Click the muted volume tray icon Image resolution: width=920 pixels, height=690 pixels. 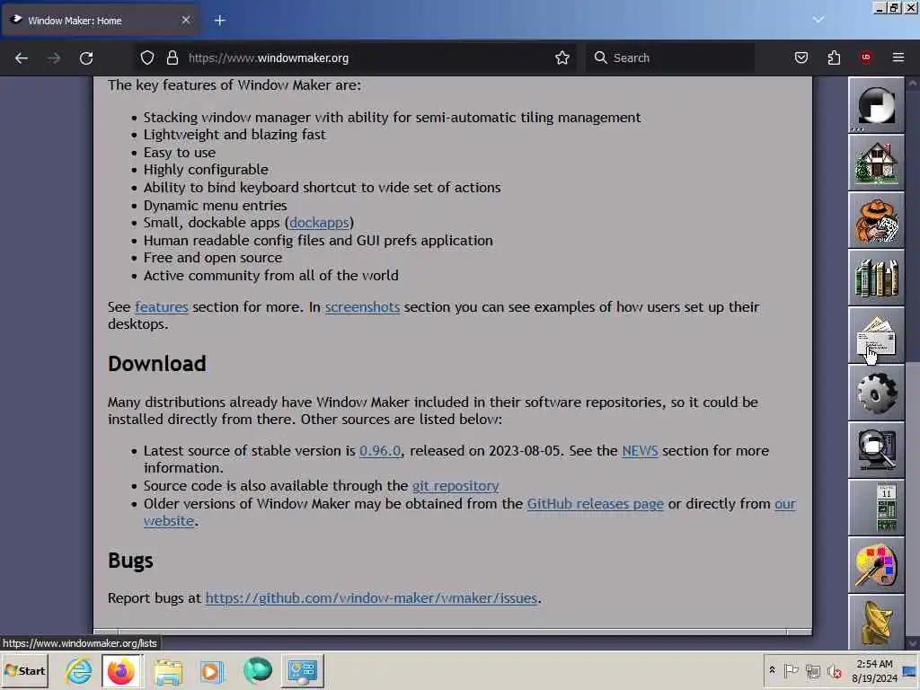pyautogui.click(x=835, y=670)
